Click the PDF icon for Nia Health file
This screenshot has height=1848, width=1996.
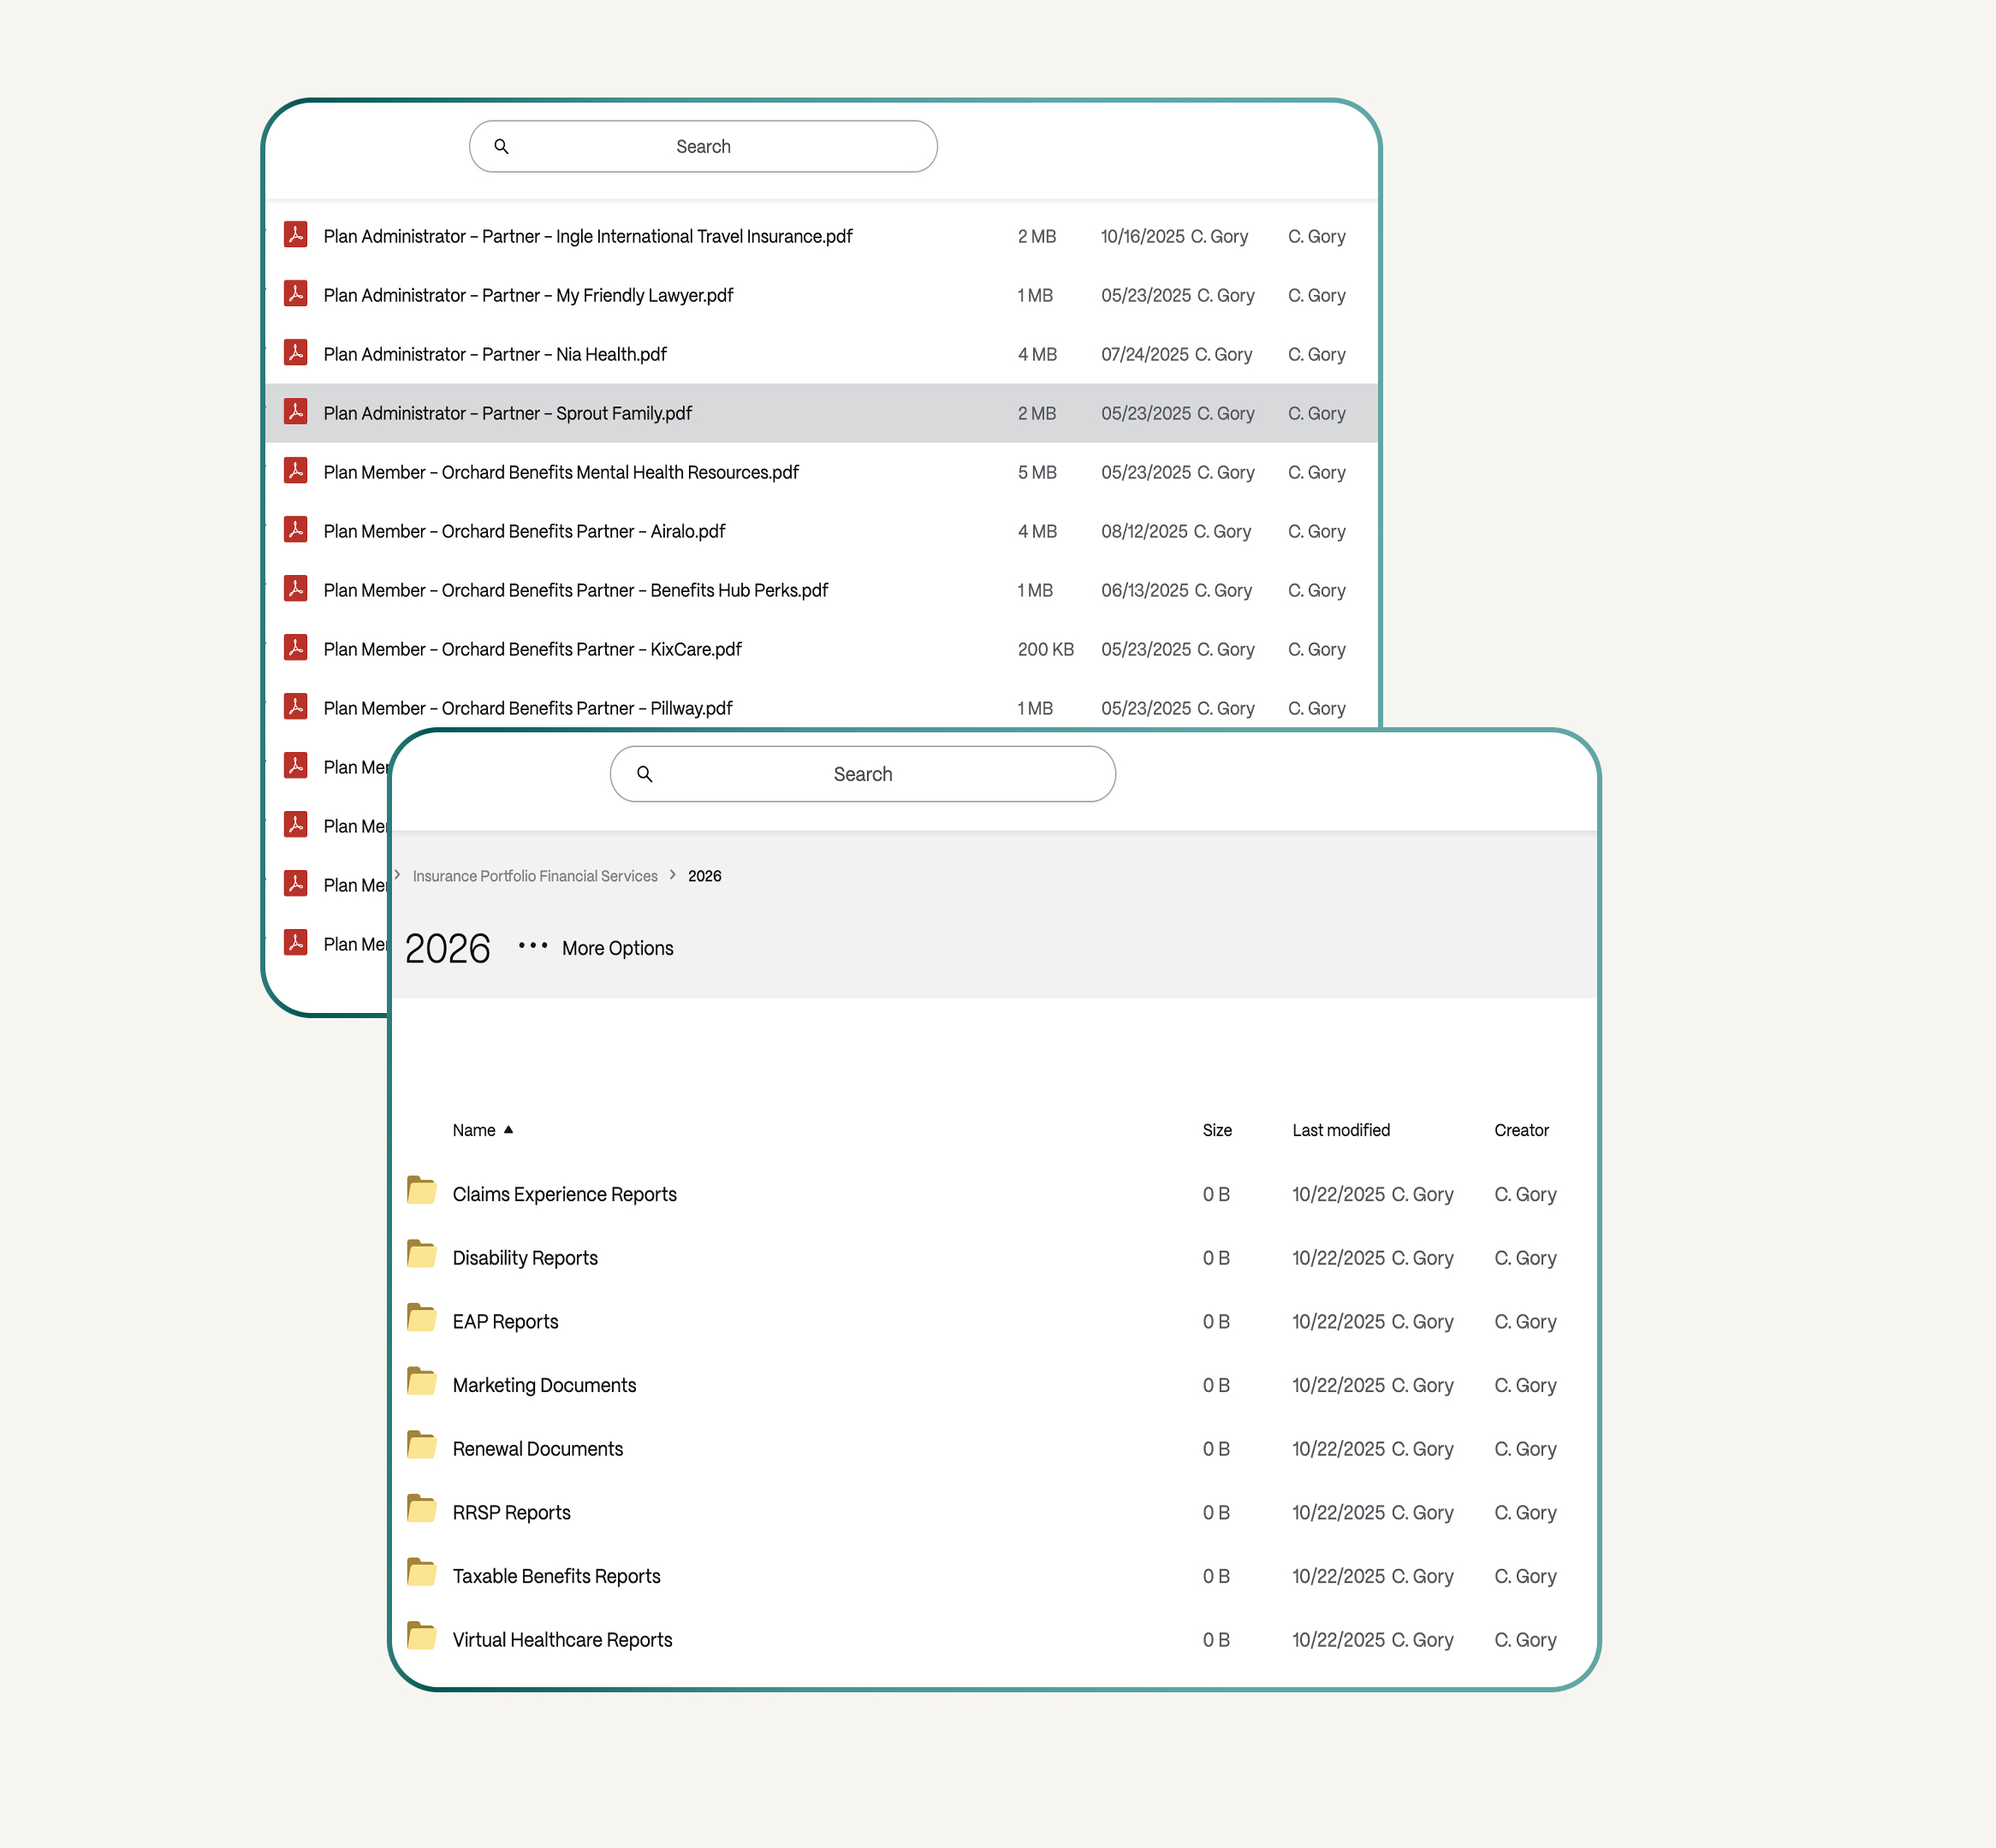pos(295,353)
